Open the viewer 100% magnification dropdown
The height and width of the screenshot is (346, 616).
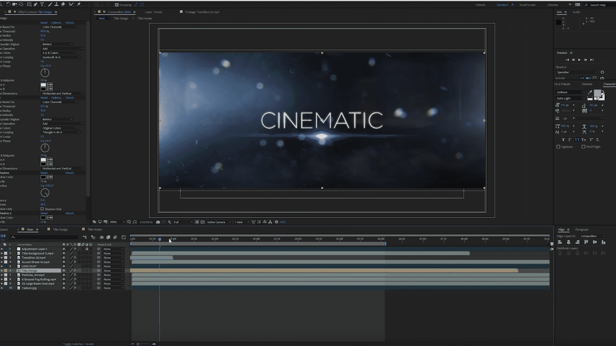(x=117, y=222)
